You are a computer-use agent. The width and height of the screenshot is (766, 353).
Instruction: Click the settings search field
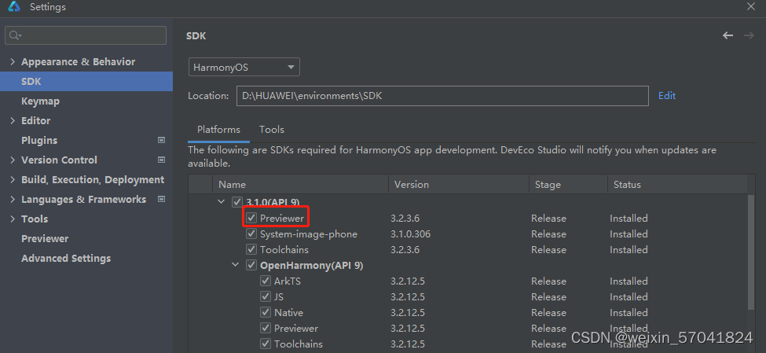[86, 35]
